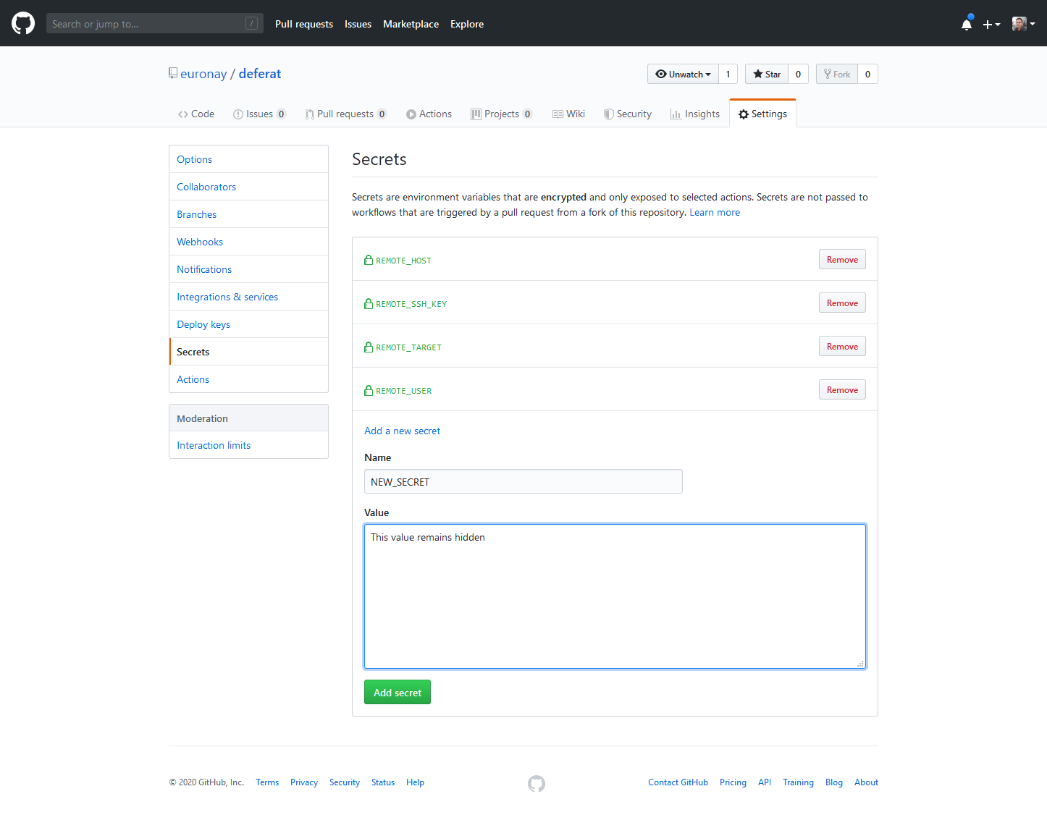Image resolution: width=1047 pixels, height=828 pixels.
Task: Open the API footer link
Action: tap(765, 782)
